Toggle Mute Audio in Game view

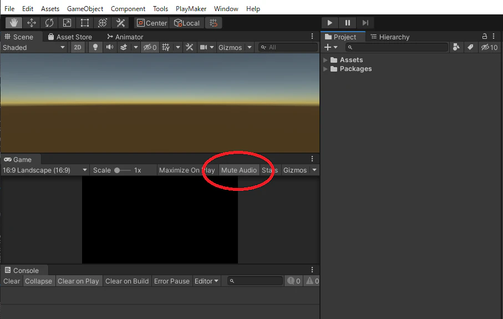coord(239,170)
